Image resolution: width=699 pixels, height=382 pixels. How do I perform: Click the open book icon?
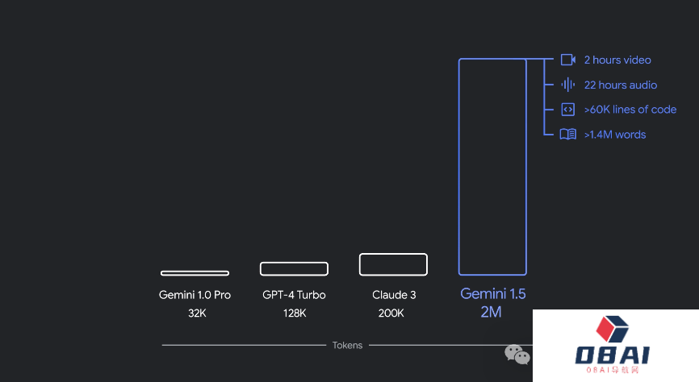(568, 134)
